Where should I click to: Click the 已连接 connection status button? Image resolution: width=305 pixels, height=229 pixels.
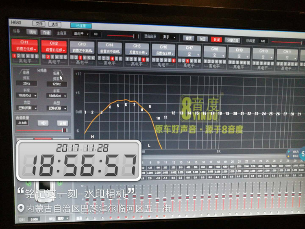coord(81,26)
